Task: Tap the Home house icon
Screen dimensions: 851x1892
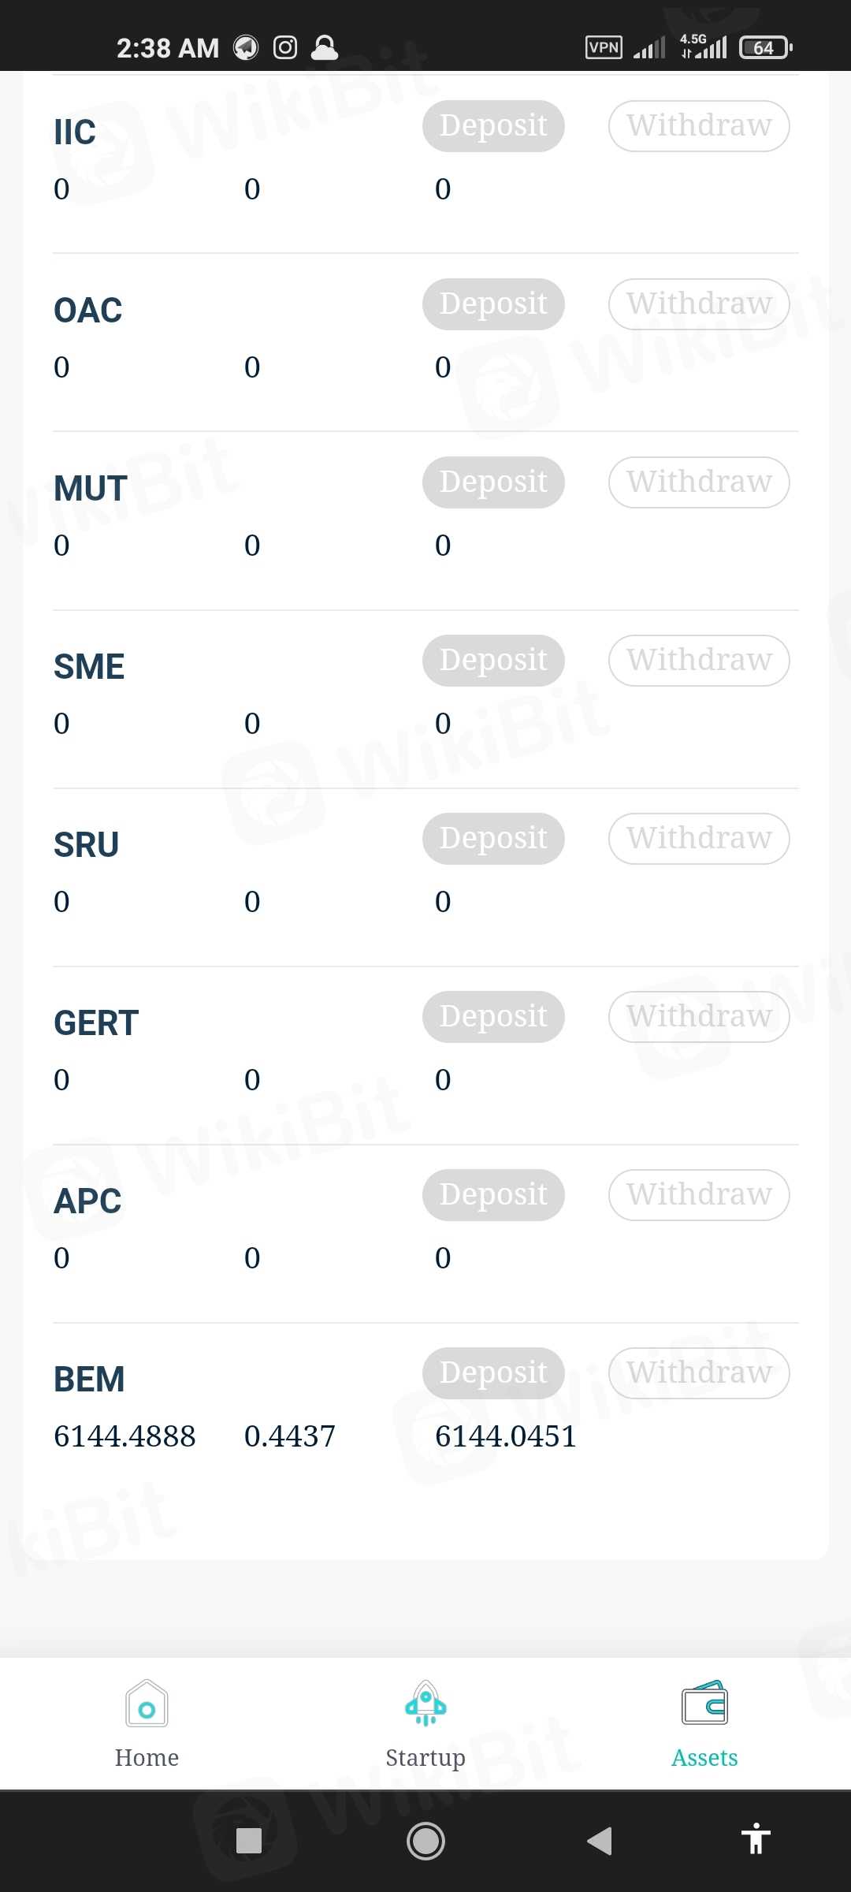Action: coord(147,1704)
